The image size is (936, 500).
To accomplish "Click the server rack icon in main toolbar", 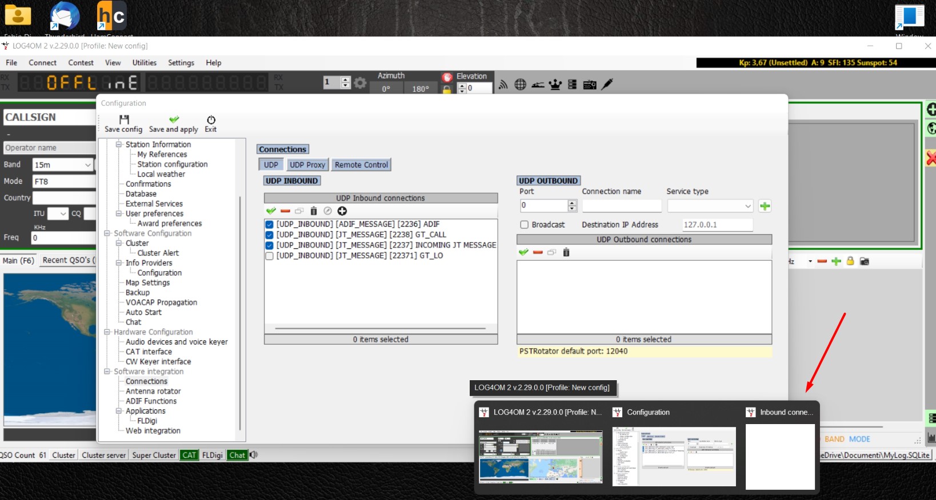I will 572,84.
